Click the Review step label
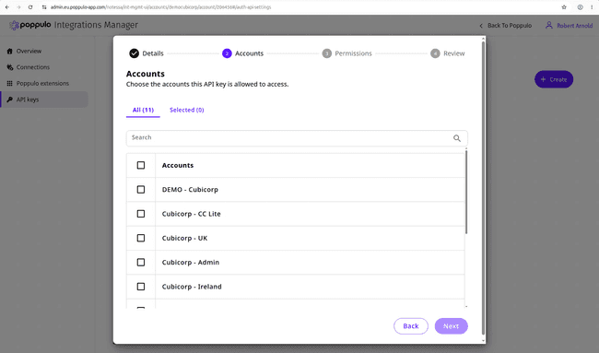The width and height of the screenshot is (599, 353). pos(453,53)
